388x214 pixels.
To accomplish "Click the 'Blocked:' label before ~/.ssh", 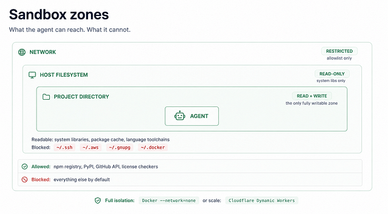I will [x=41, y=147].
